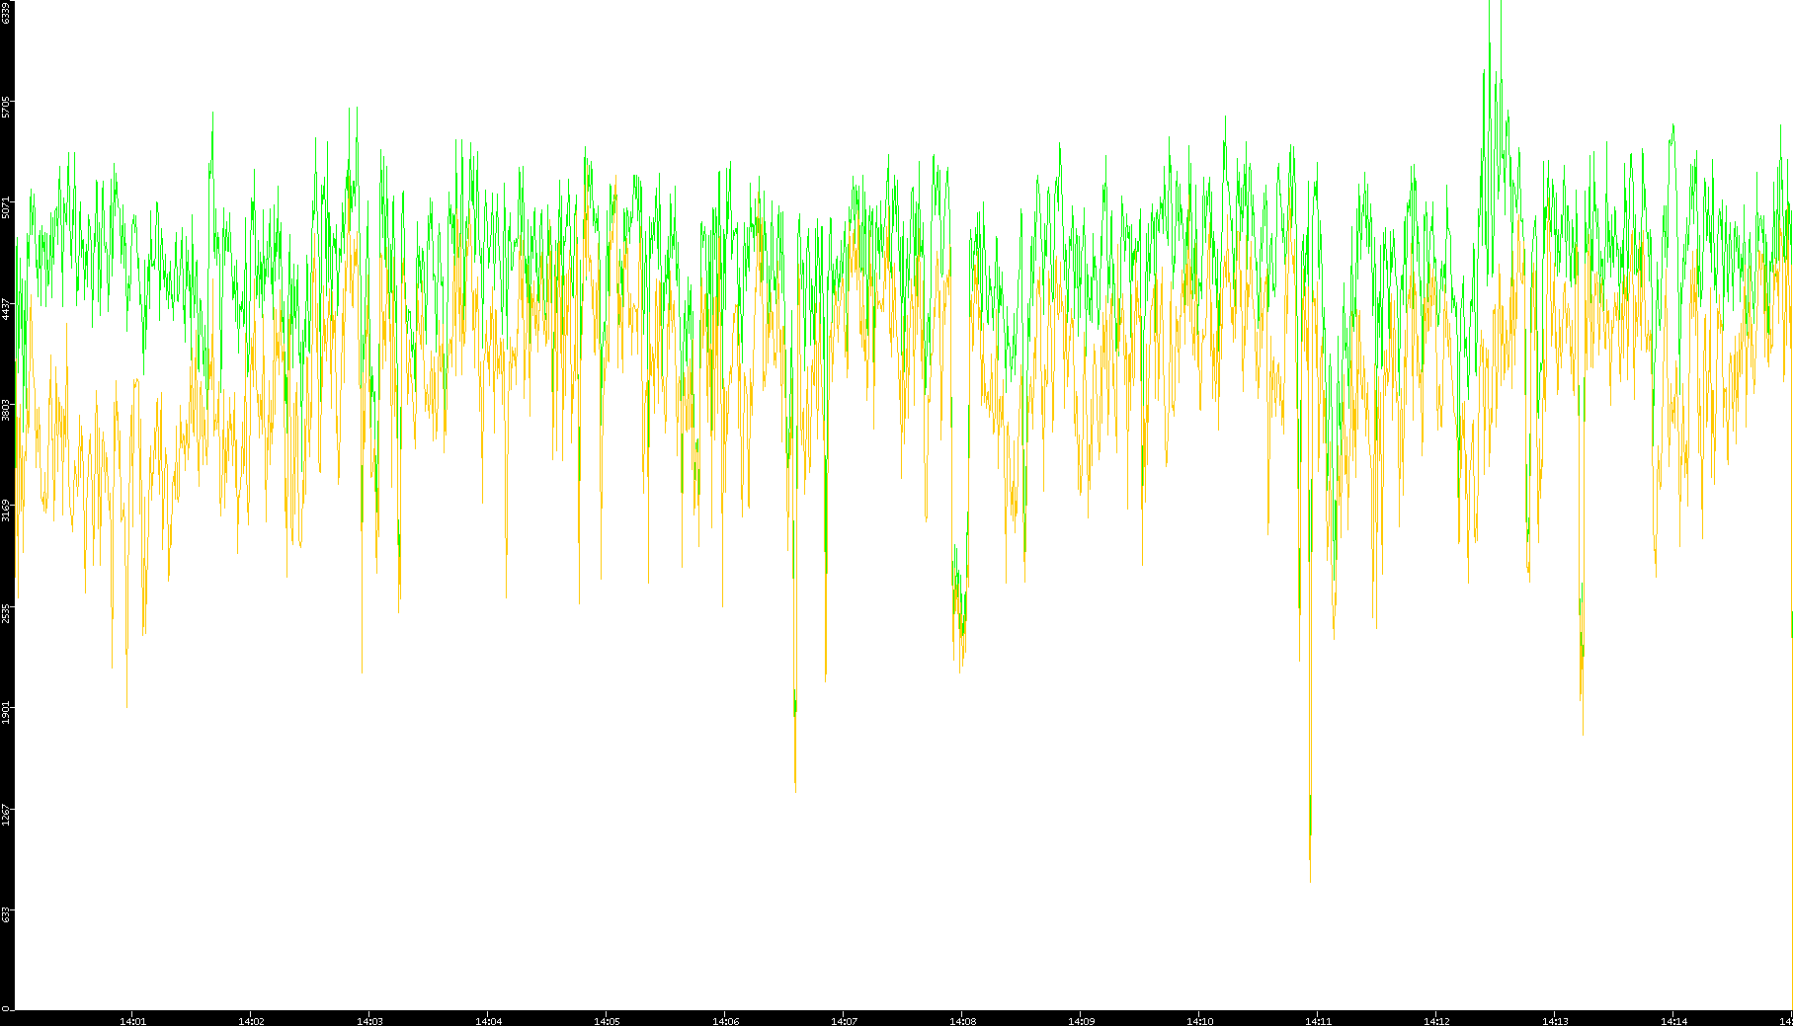Select the 4437 vertical axis label
1793x1026 pixels.
[x=6, y=308]
